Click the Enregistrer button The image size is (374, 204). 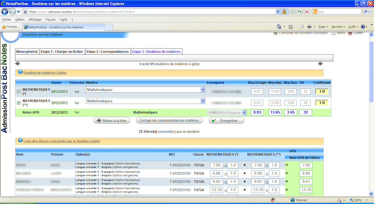pos(226,121)
